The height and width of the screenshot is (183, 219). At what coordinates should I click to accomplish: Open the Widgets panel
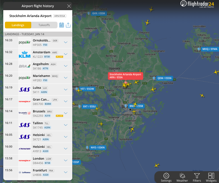pyautogui.click(x=211, y=178)
